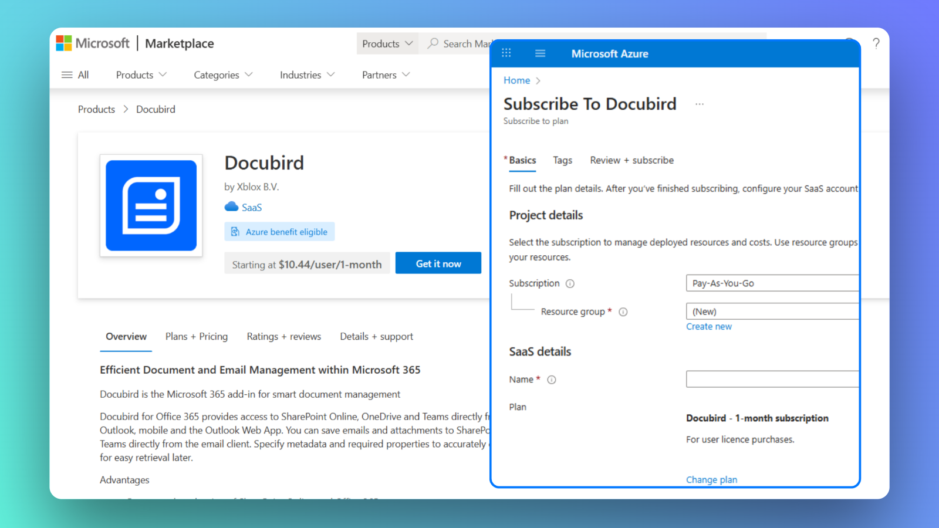Click the 'For user licence purchases.' text
939x528 pixels.
click(x=740, y=439)
